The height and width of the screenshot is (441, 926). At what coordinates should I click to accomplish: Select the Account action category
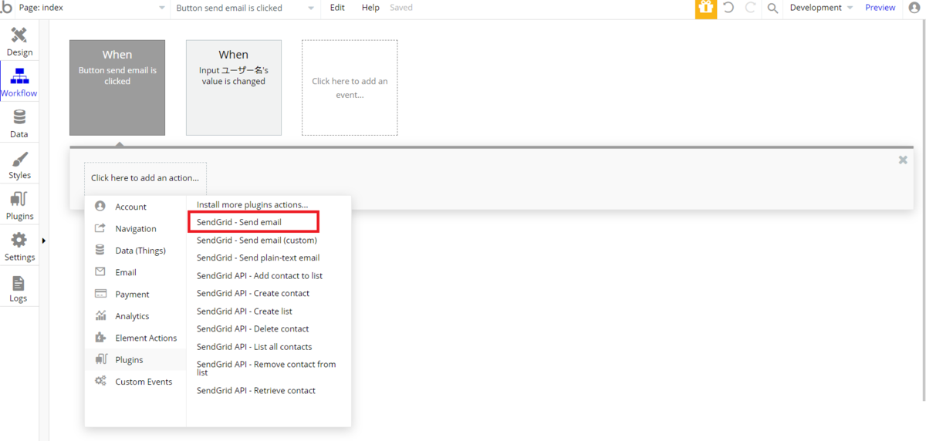point(136,207)
